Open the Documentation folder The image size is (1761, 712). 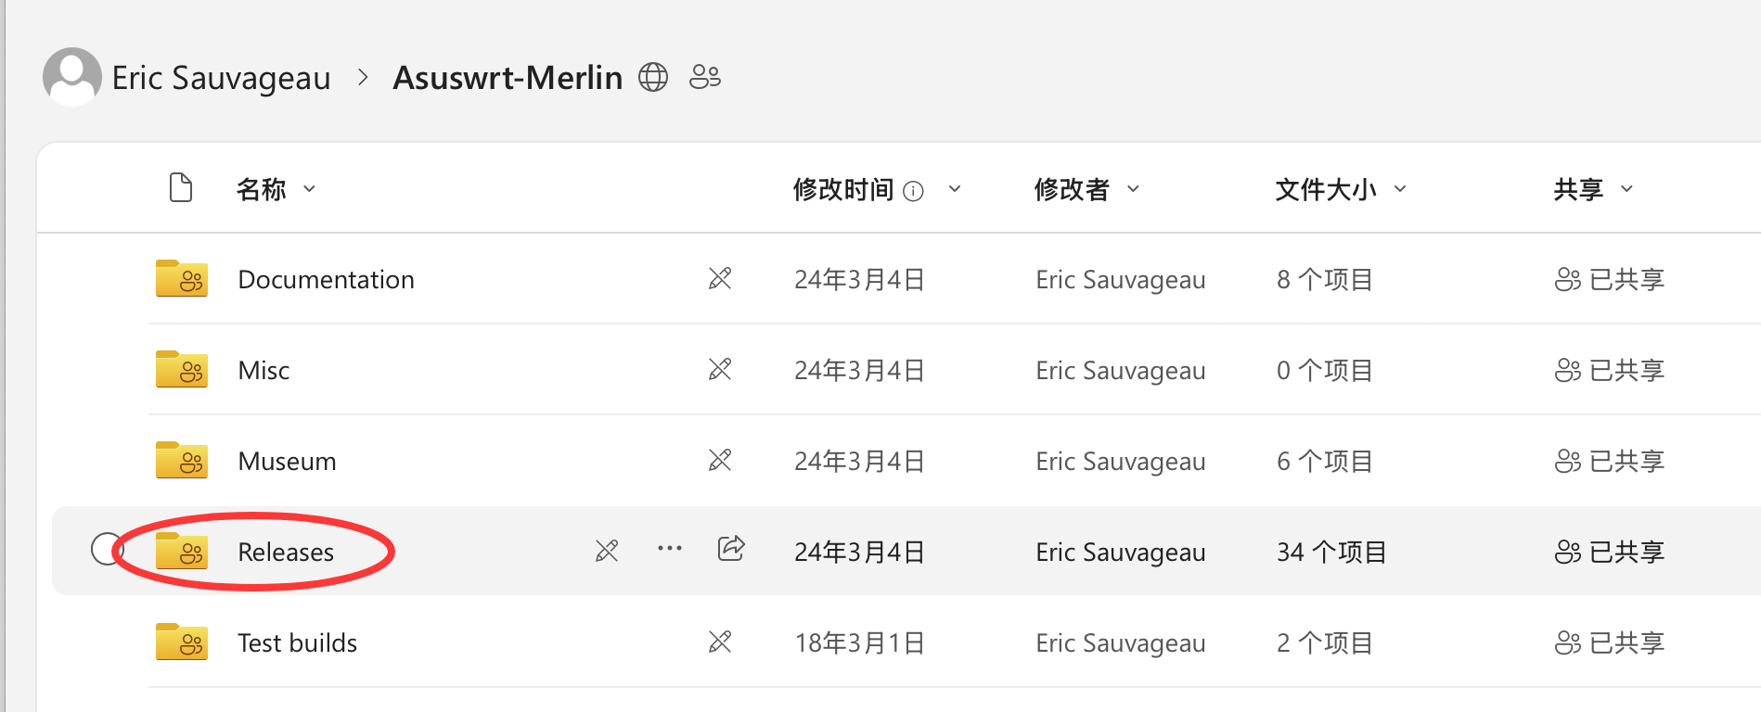pos(326,279)
